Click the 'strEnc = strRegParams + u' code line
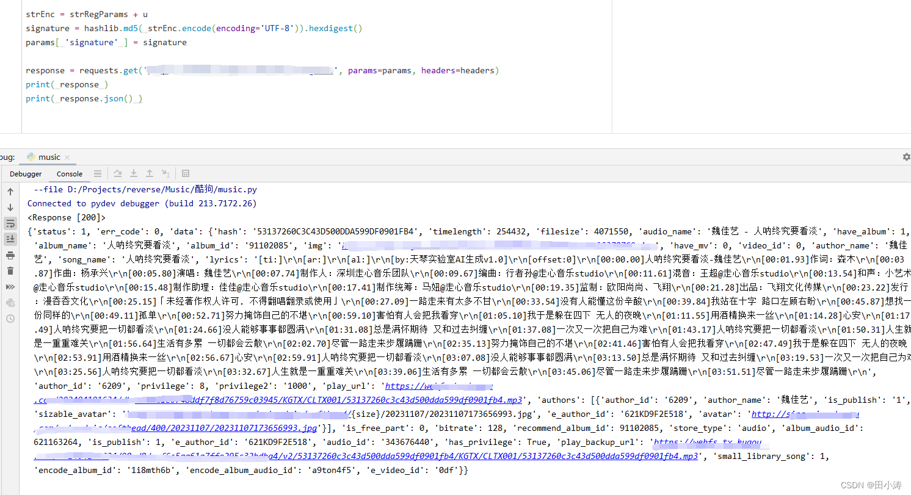 pos(87,14)
